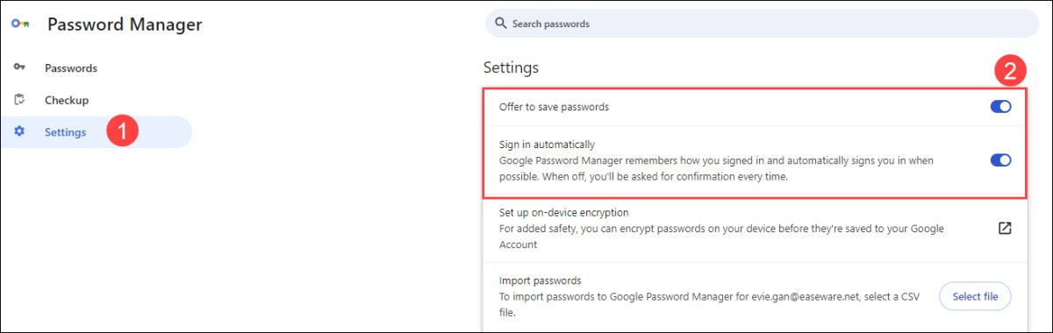Click the Checkup clipboard icon
This screenshot has width=1053, height=333.
19,100
